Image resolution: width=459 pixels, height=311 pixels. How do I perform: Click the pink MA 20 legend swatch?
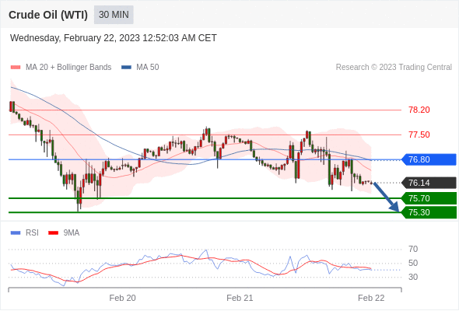[x=16, y=68]
